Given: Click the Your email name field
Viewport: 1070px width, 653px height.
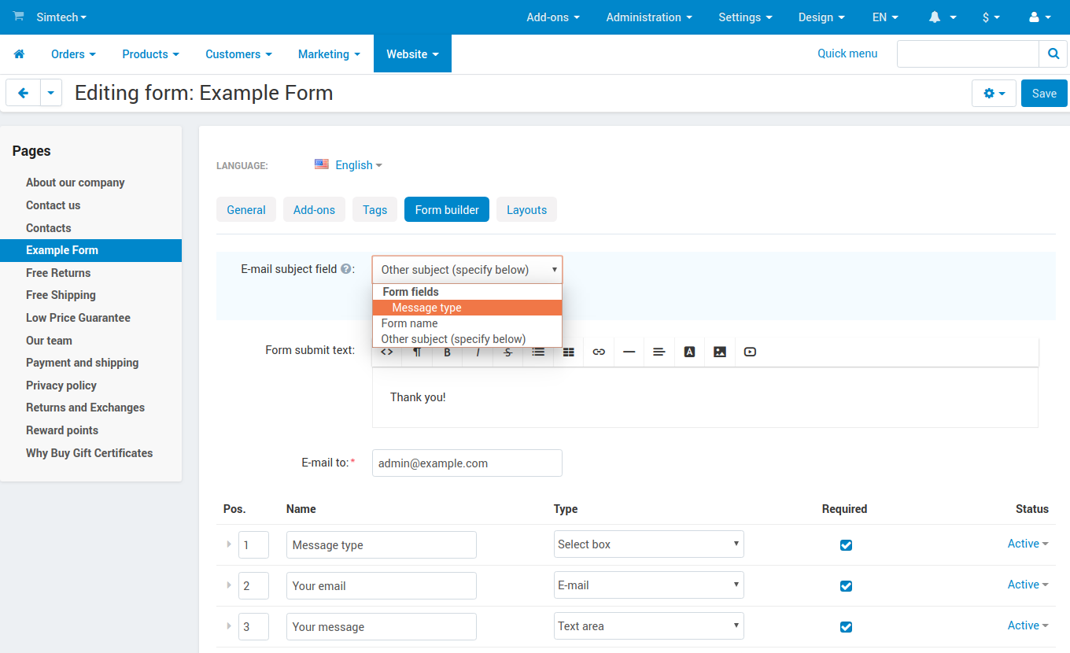Looking at the screenshot, I should (x=382, y=586).
